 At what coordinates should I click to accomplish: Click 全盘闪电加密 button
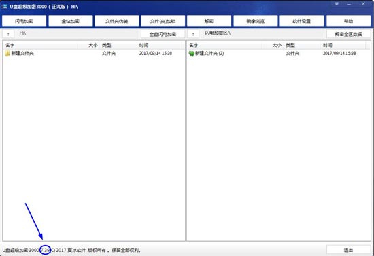[163, 34]
